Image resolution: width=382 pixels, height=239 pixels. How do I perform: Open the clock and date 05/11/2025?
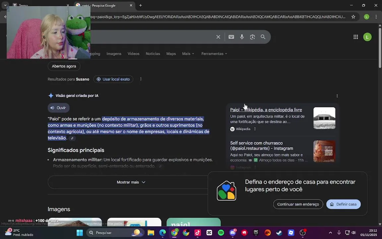369,233
